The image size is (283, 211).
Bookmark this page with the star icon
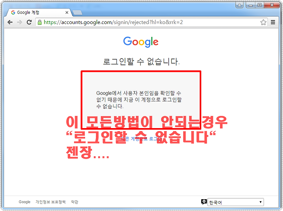click(x=263, y=22)
